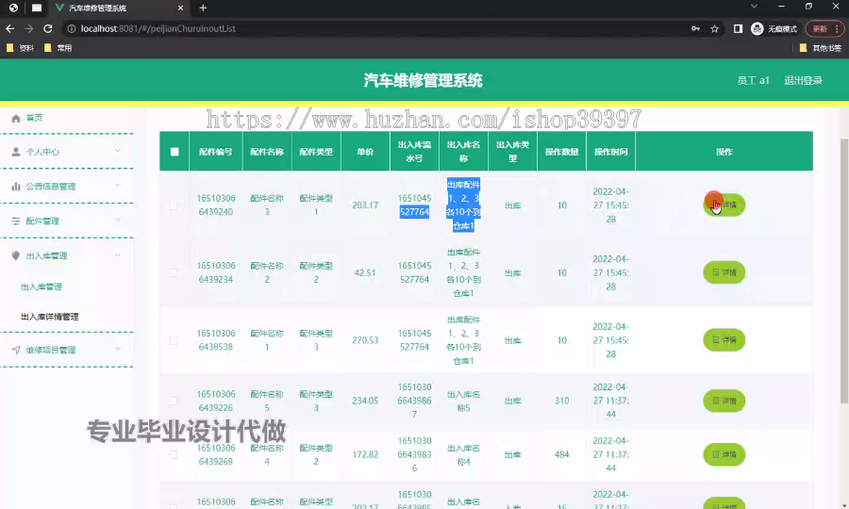Image resolution: width=849 pixels, height=509 pixels.
Task: Check row with 配件编号 165103066438538
Action: point(174,340)
